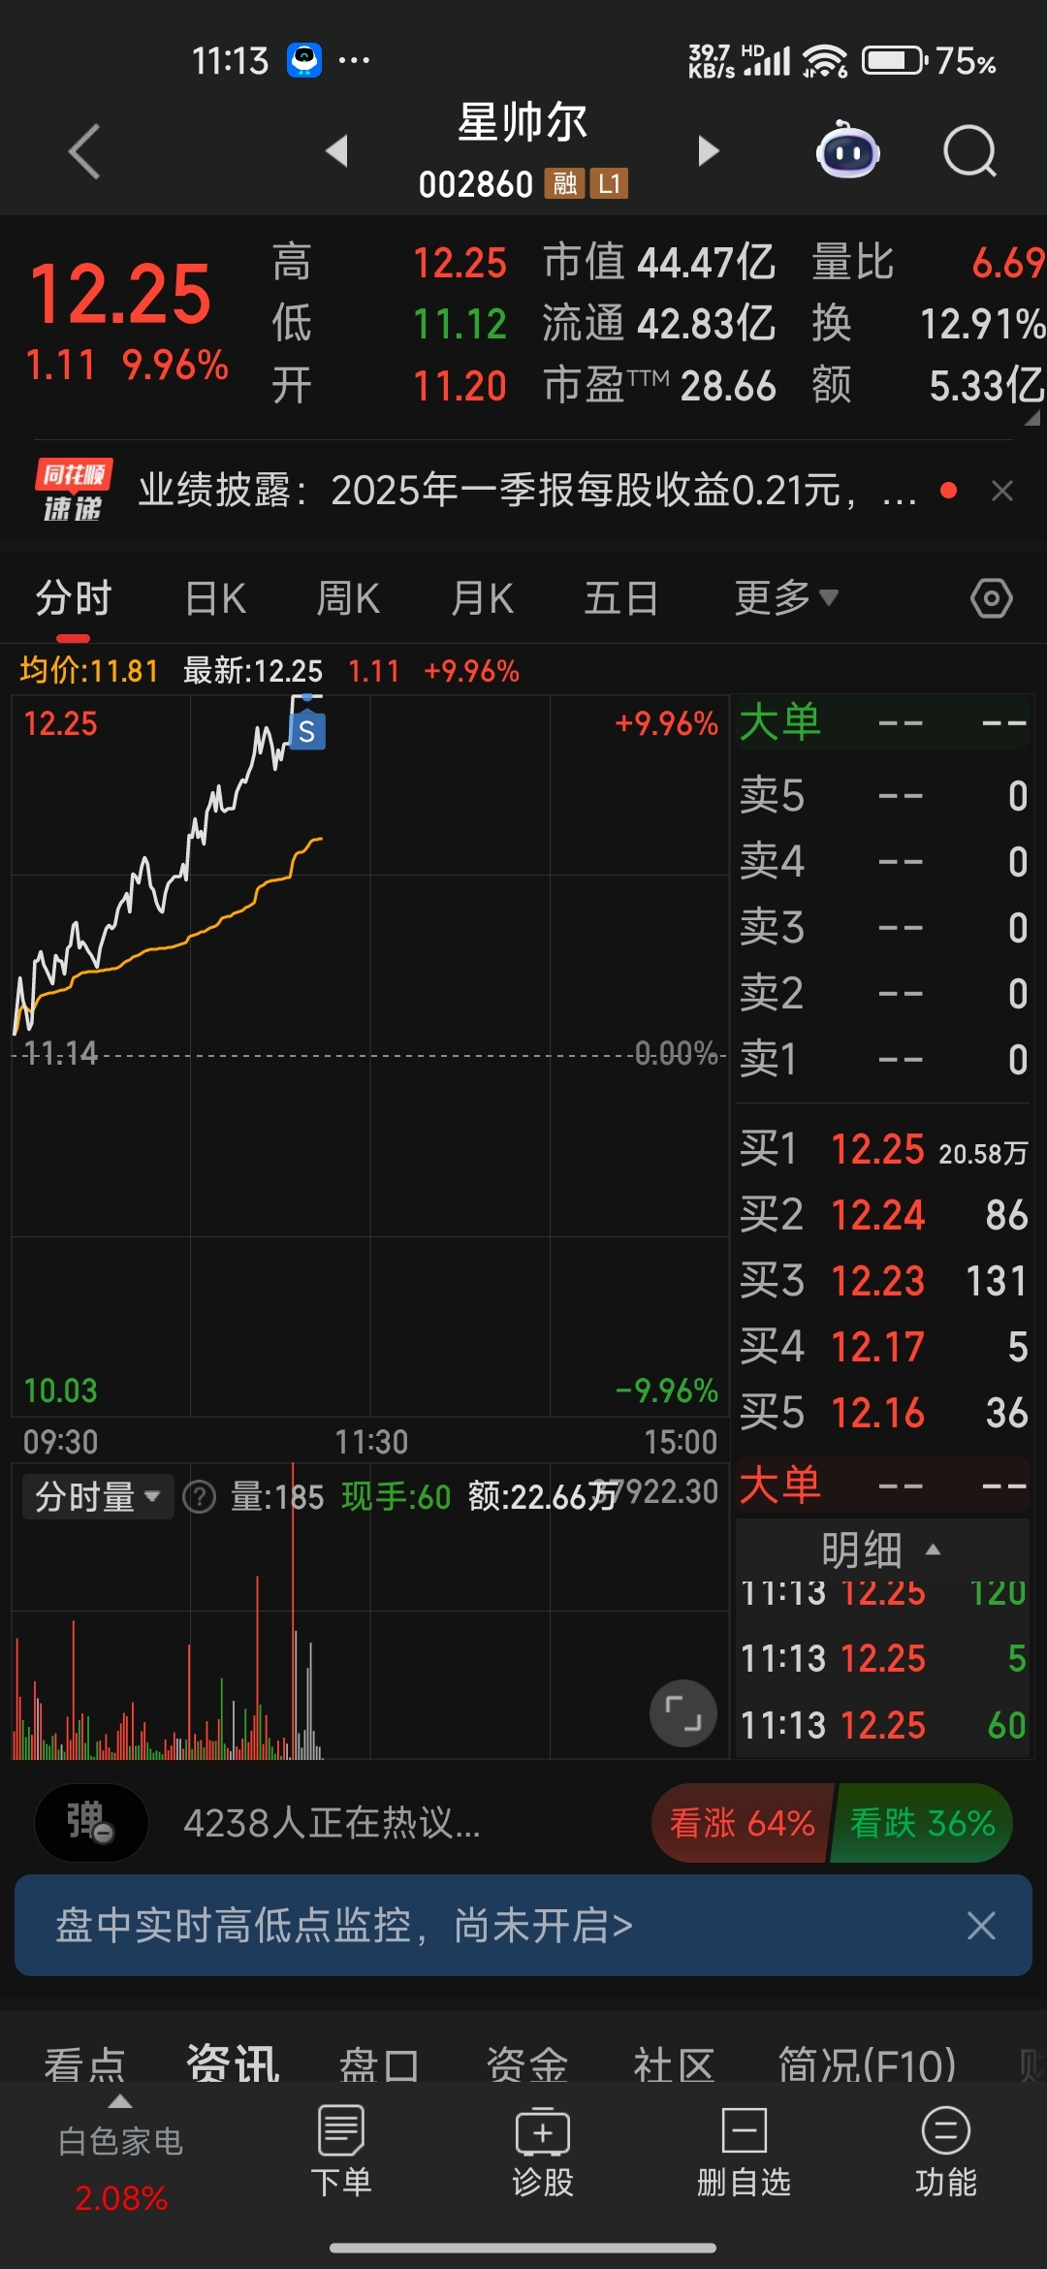Tap the green 大单 sell-side row

tap(883, 722)
